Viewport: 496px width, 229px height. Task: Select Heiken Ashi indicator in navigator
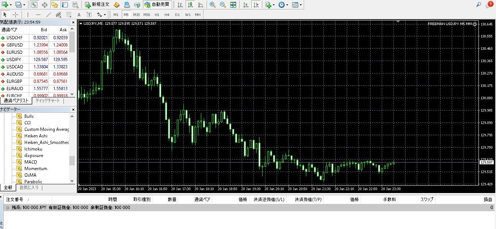[x=36, y=136]
